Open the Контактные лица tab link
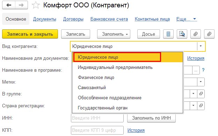The height and width of the screenshot is (136, 218). [152, 19]
